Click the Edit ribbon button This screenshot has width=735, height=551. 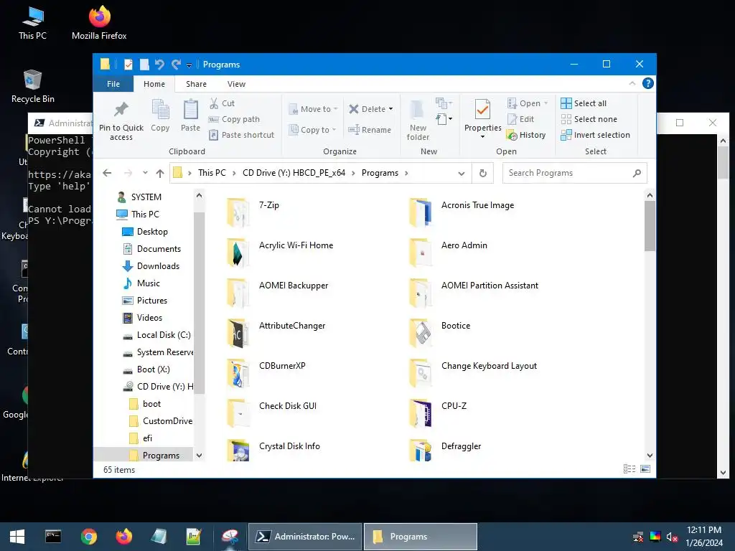(x=520, y=119)
